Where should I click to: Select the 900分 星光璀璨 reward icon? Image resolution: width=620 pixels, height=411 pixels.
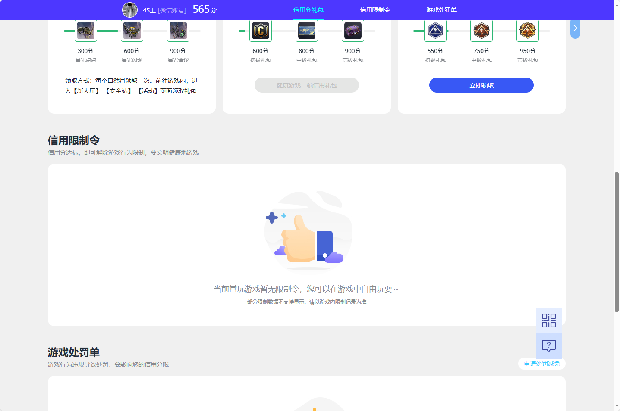coord(178,31)
